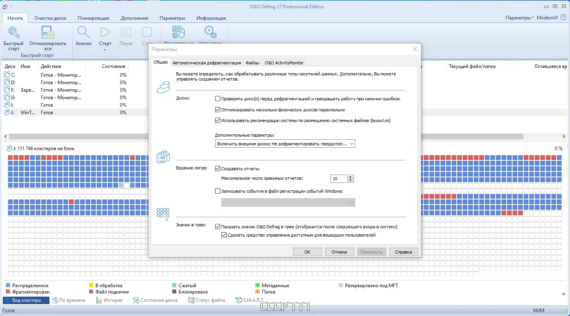
Task: Select the J: drive icon in the list
Action: [x=8, y=113]
